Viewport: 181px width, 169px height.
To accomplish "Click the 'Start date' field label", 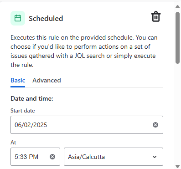I will pyautogui.click(x=23, y=111).
